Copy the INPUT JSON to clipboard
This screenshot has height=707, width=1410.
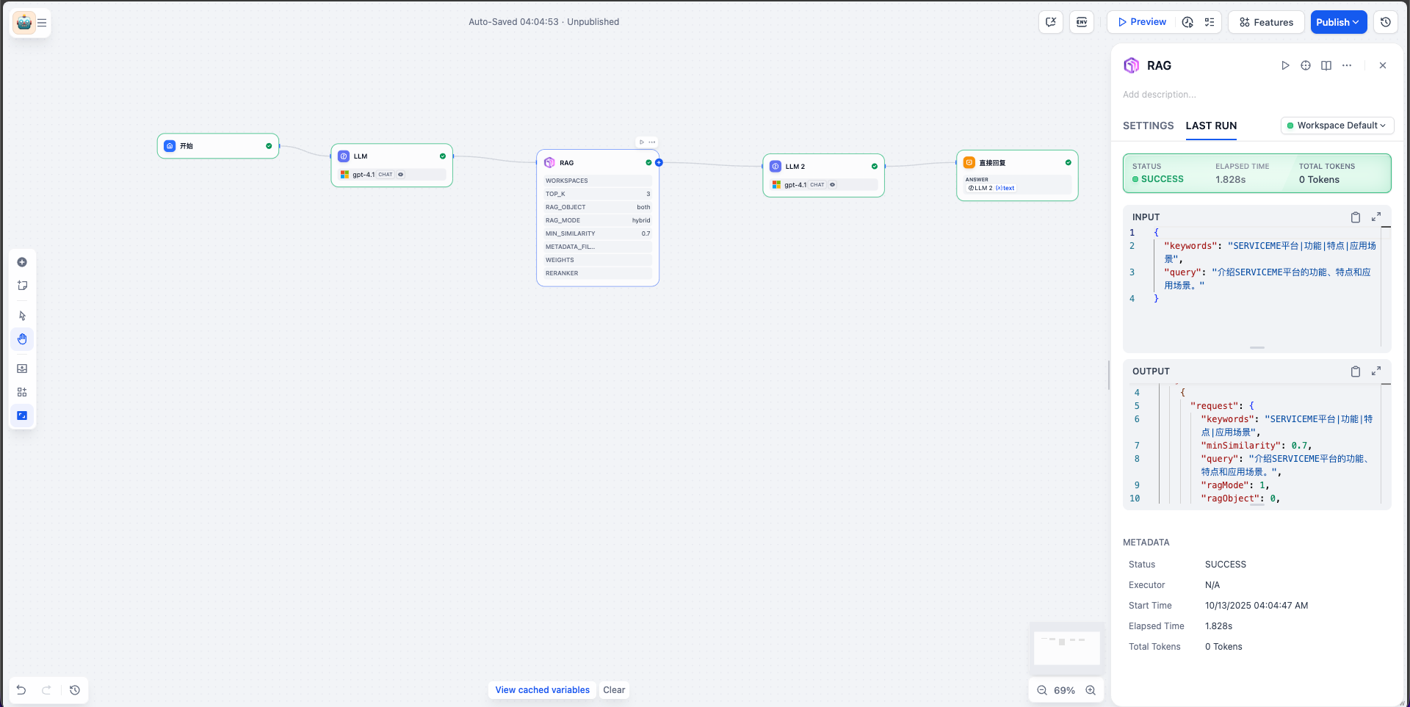point(1355,217)
